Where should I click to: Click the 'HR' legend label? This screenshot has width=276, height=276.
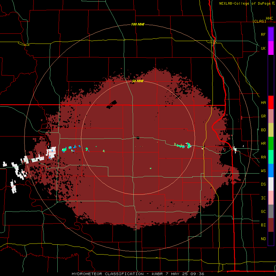point(263,144)
